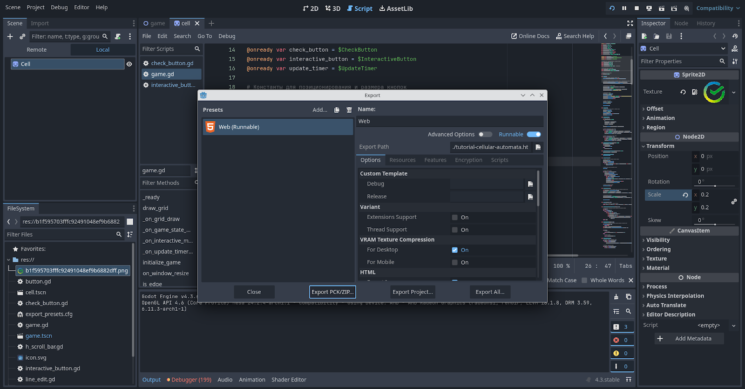
Task: Expand the Physics Interpolation section
Action: click(x=675, y=296)
